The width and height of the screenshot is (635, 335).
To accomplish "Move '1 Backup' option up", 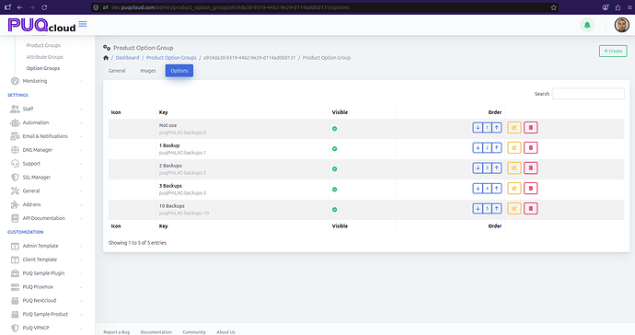I will point(497,148).
